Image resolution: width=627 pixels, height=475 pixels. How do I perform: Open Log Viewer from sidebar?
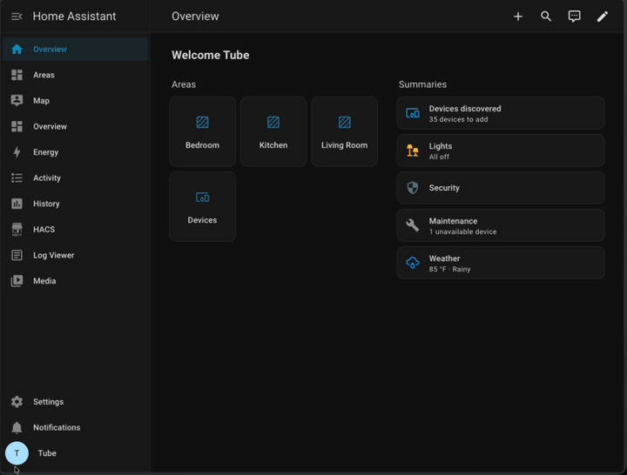coord(75,255)
